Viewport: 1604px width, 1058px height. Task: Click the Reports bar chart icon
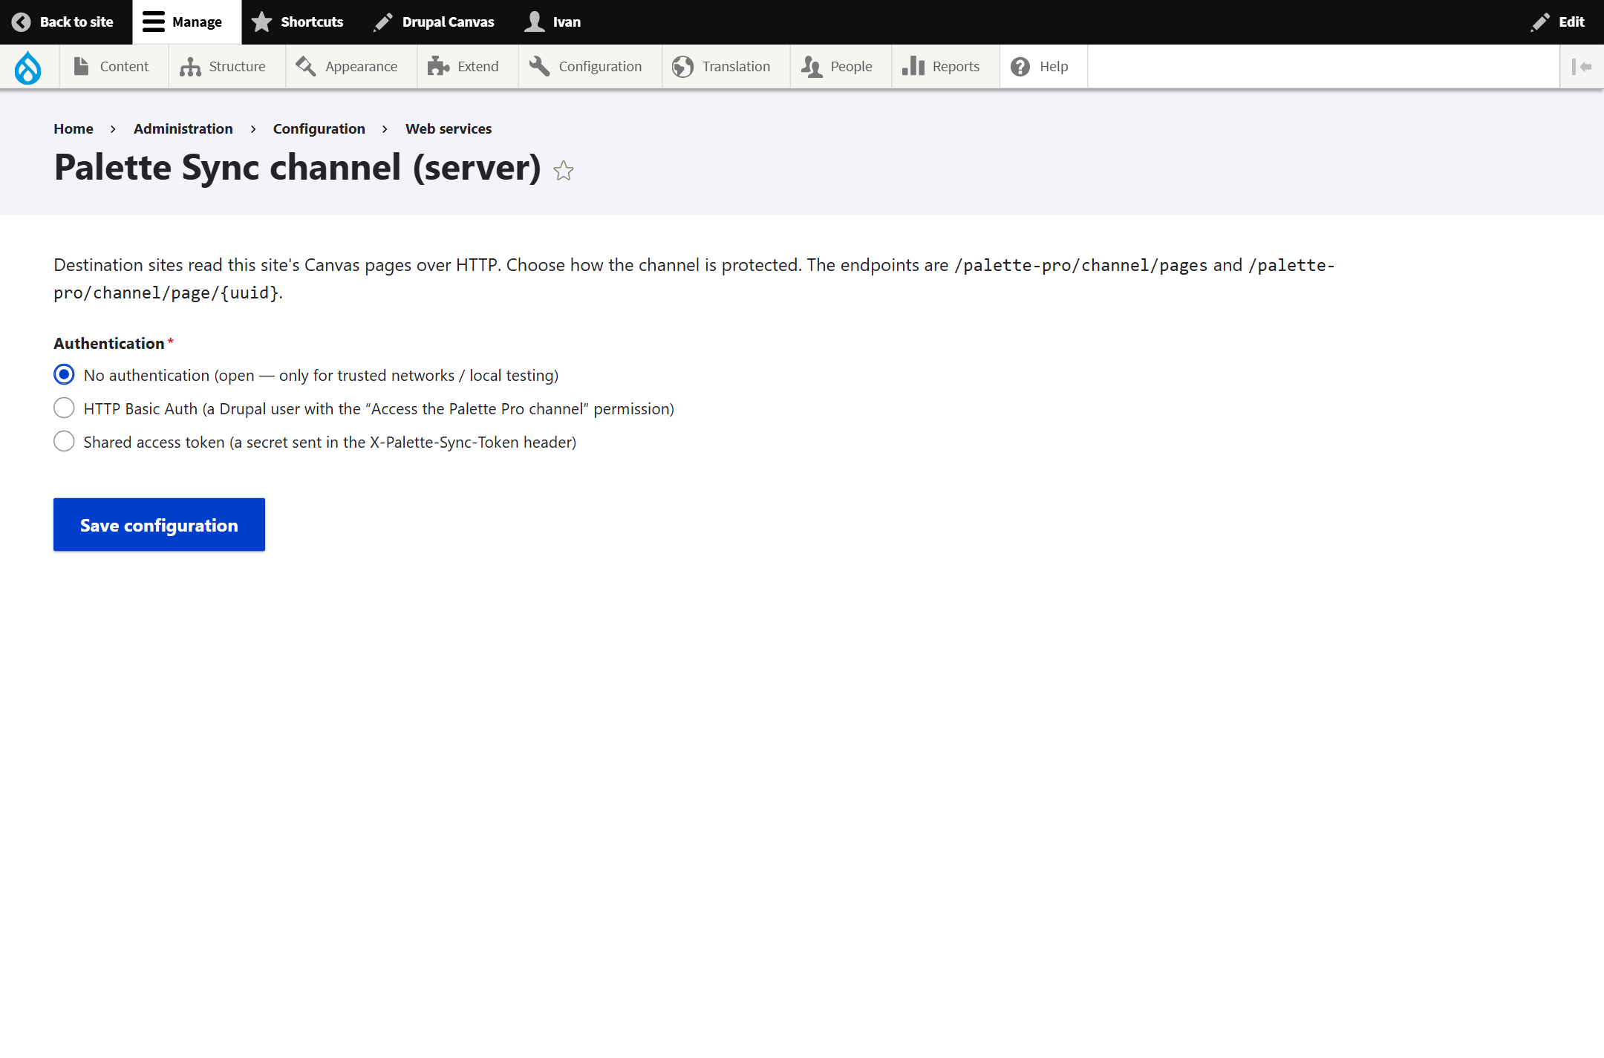913,67
